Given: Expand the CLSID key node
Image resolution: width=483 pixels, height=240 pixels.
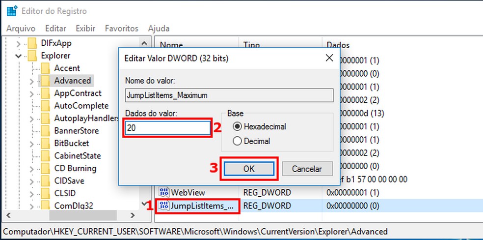Looking at the screenshot, I should pyautogui.click(x=31, y=194).
